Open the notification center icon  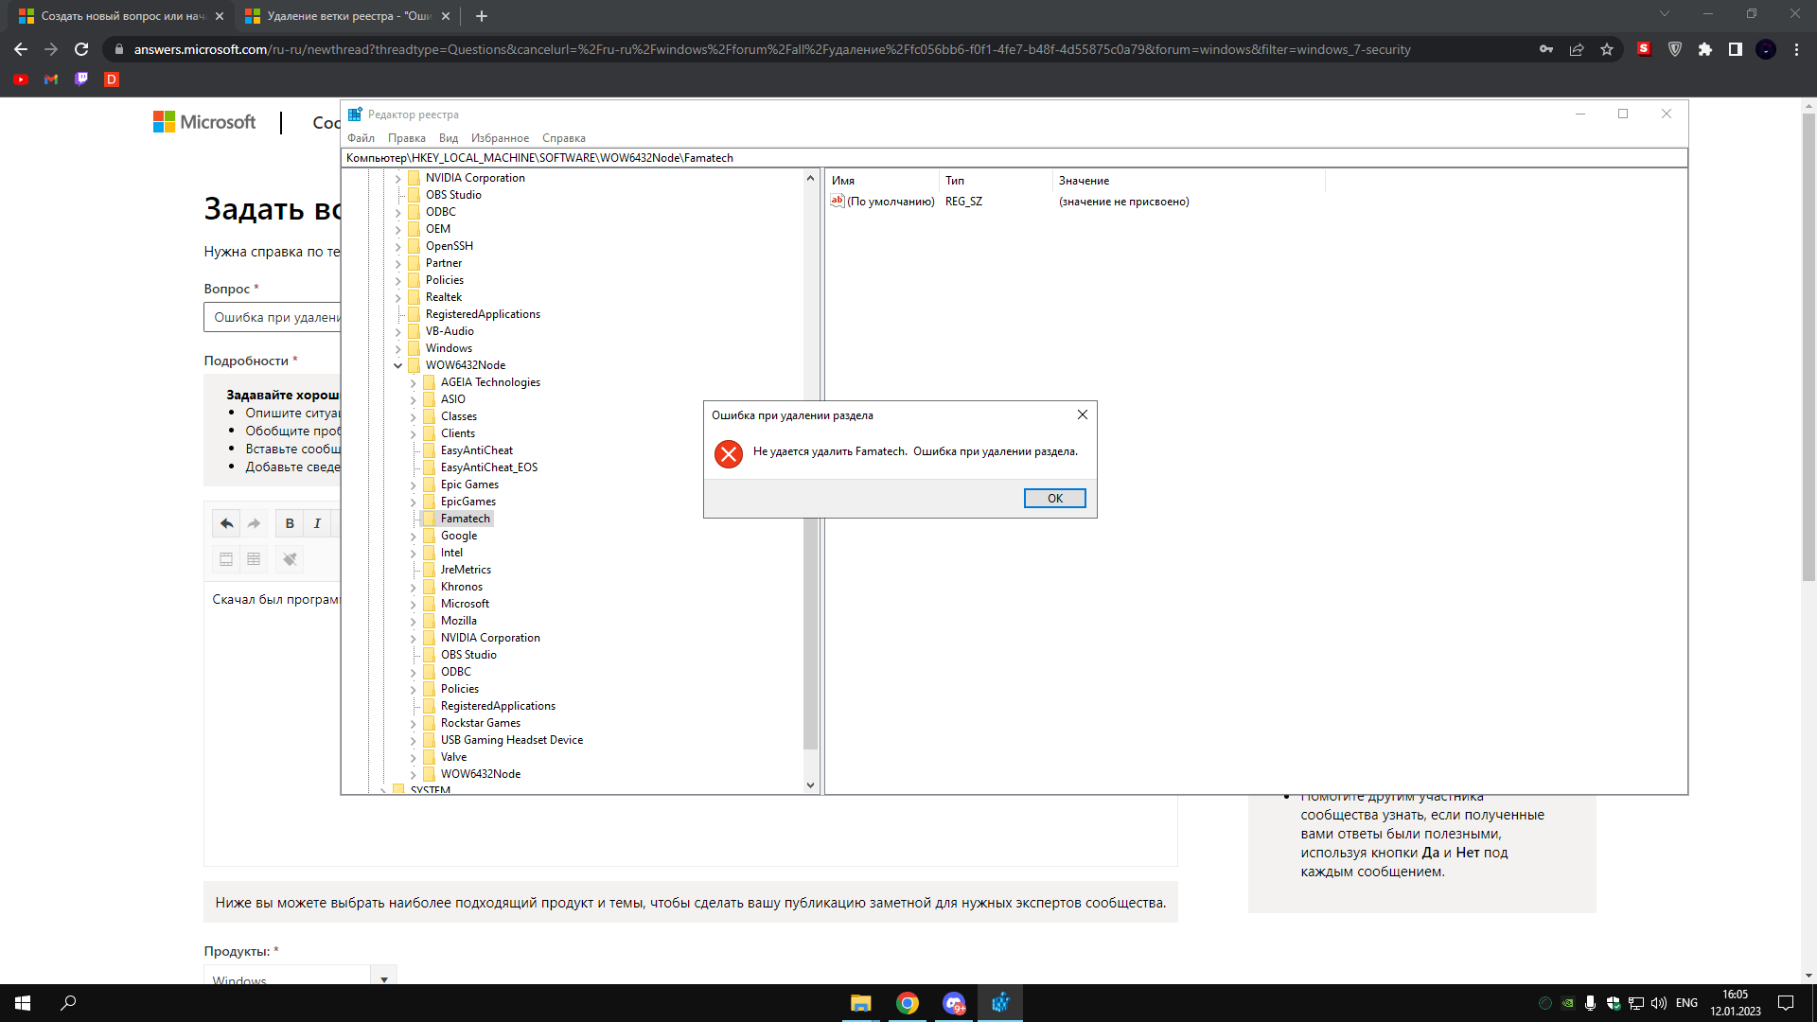pos(1786,1003)
